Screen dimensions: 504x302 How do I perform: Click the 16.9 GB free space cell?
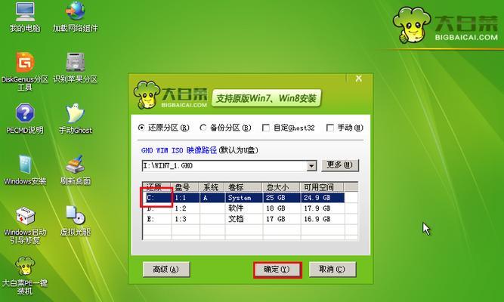pos(323,219)
